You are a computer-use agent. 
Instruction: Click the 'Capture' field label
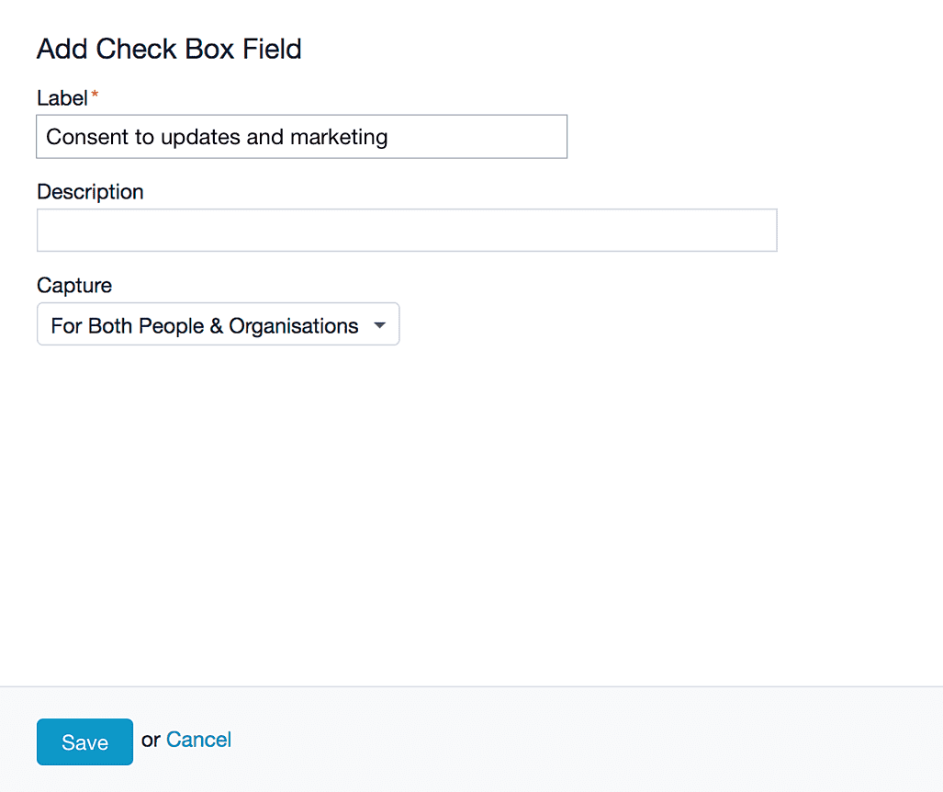click(x=74, y=285)
